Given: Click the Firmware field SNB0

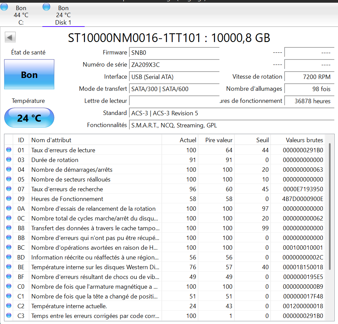Looking at the screenshot, I should click(174, 52).
